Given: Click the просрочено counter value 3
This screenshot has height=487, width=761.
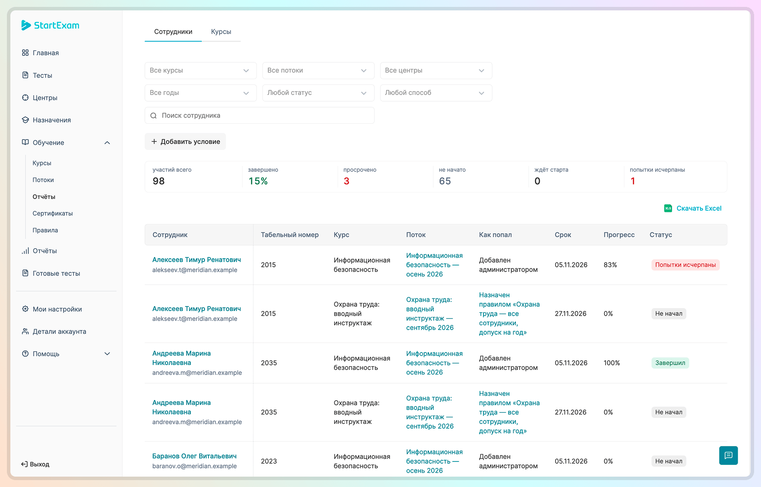Looking at the screenshot, I should 346,181.
